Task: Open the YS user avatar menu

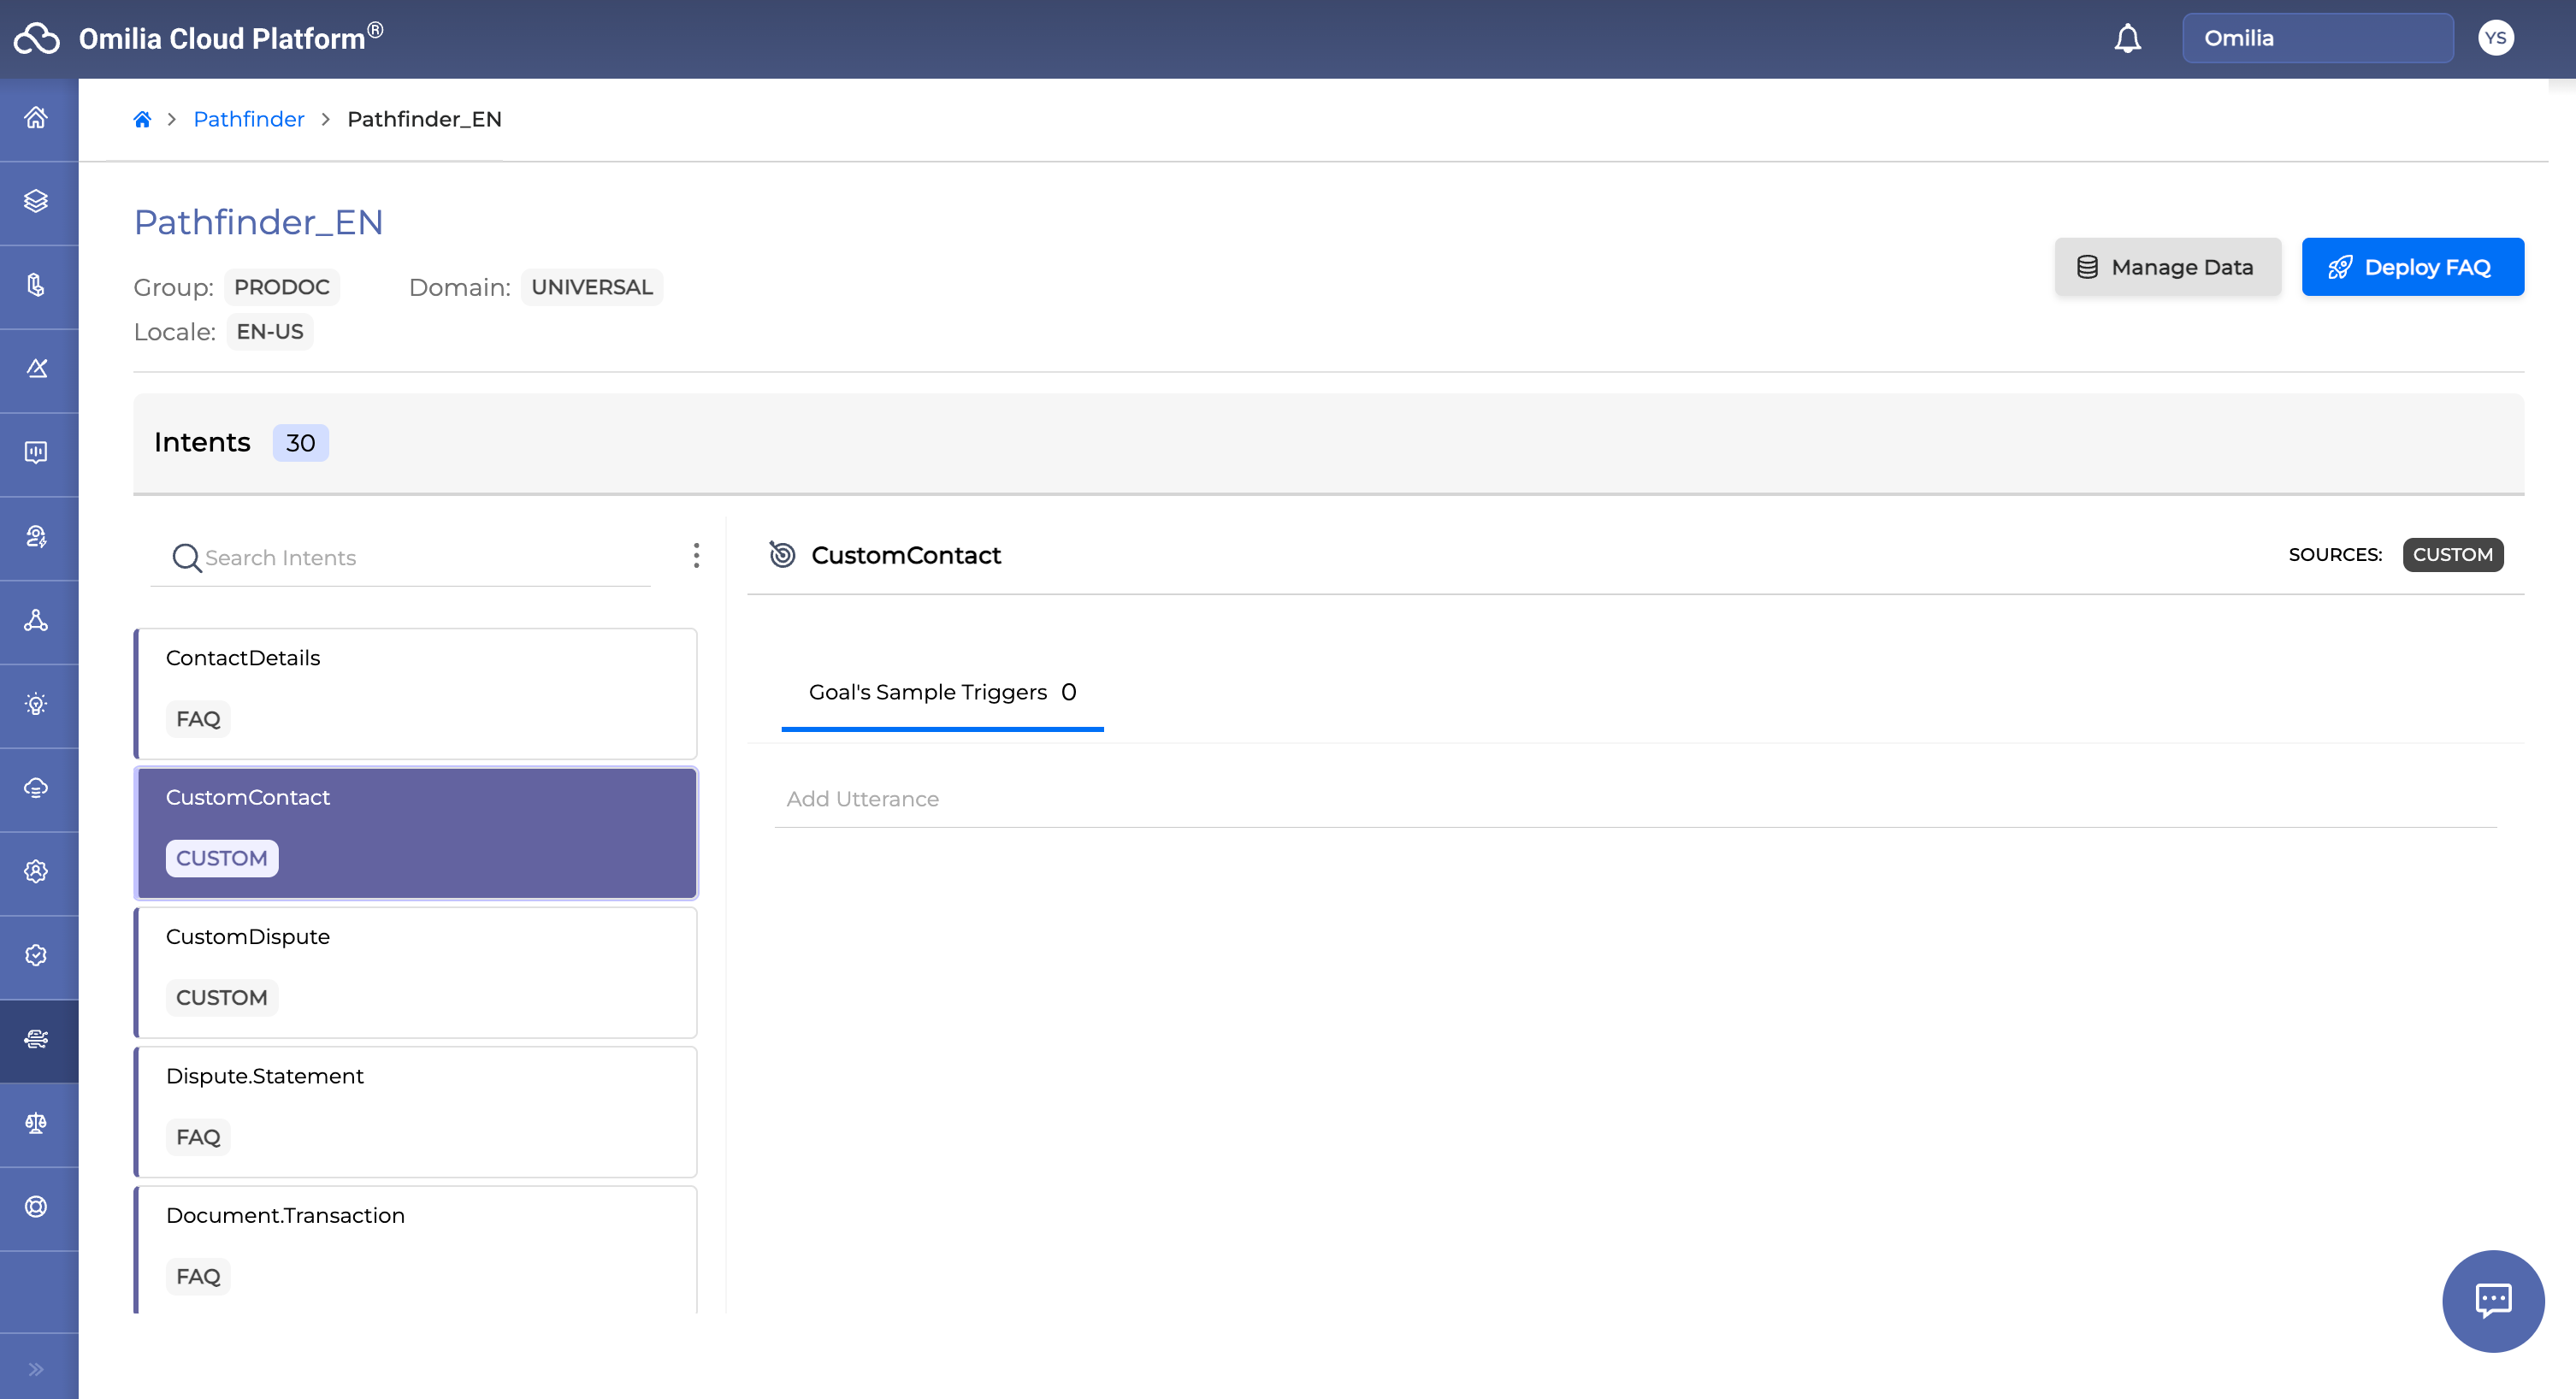Action: (x=2495, y=39)
